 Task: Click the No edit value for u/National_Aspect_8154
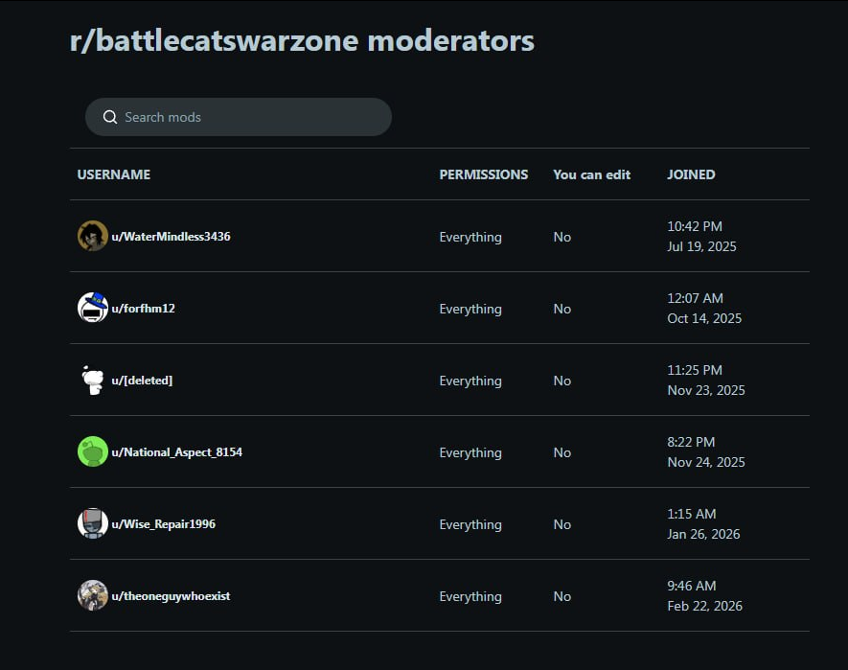pyautogui.click(x=562, y=453)
